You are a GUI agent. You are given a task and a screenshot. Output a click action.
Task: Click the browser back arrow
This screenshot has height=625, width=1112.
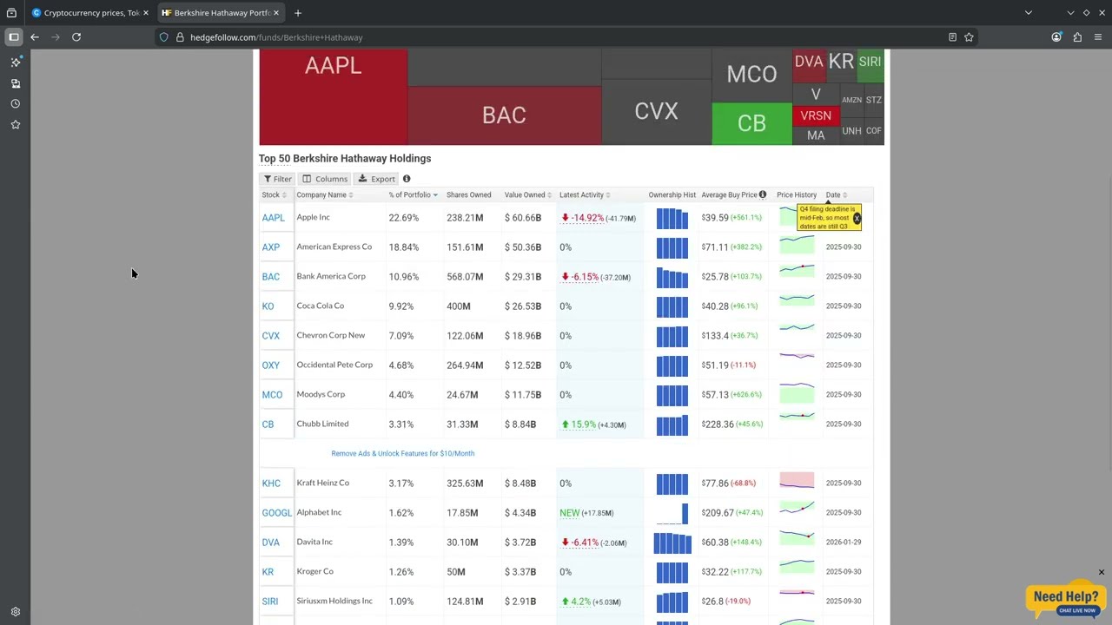click(x=35, y=37)
